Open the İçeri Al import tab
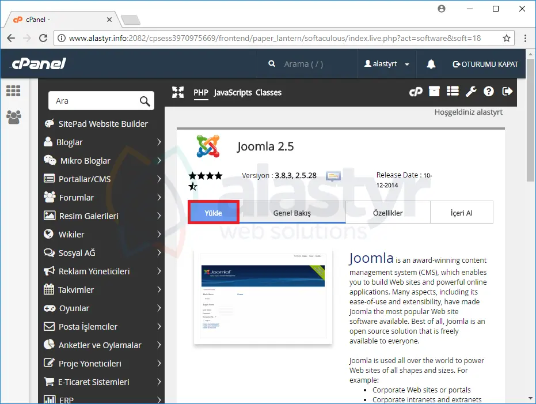Viewport: 536px width, 404px height. coord(462,213)
